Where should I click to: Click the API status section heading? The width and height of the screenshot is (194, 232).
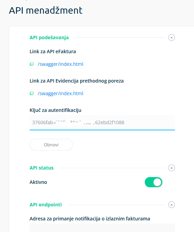pos(41,168)
